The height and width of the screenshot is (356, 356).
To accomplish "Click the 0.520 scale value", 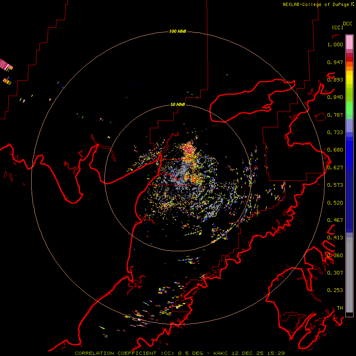I will (x=335, y=203).
